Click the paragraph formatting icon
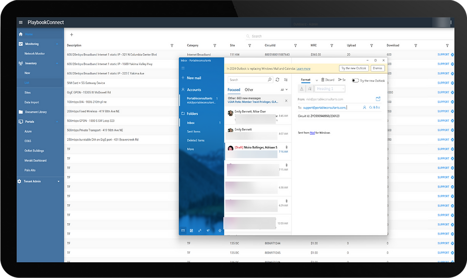The width and height of the screenshot is (467, 278). point(310,89)
